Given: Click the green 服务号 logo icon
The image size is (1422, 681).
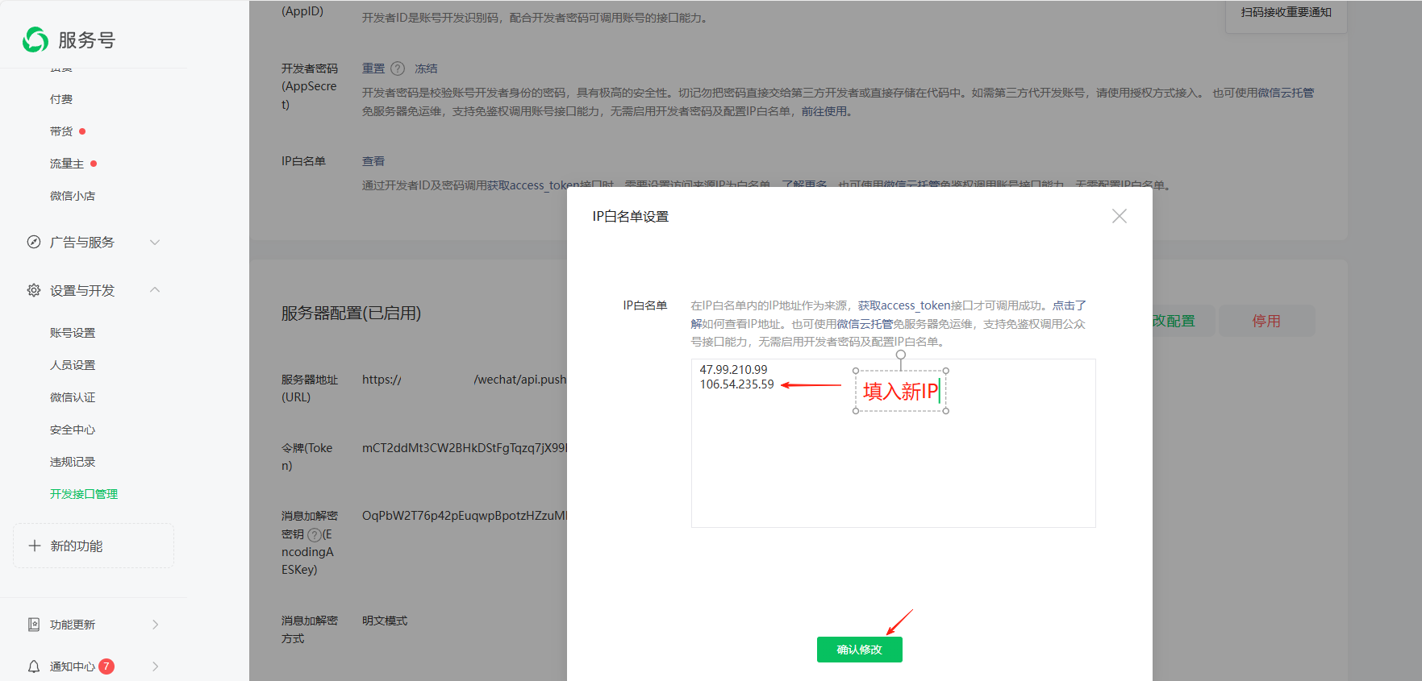Looking at the screenshot, I should [x=35, y=39].
